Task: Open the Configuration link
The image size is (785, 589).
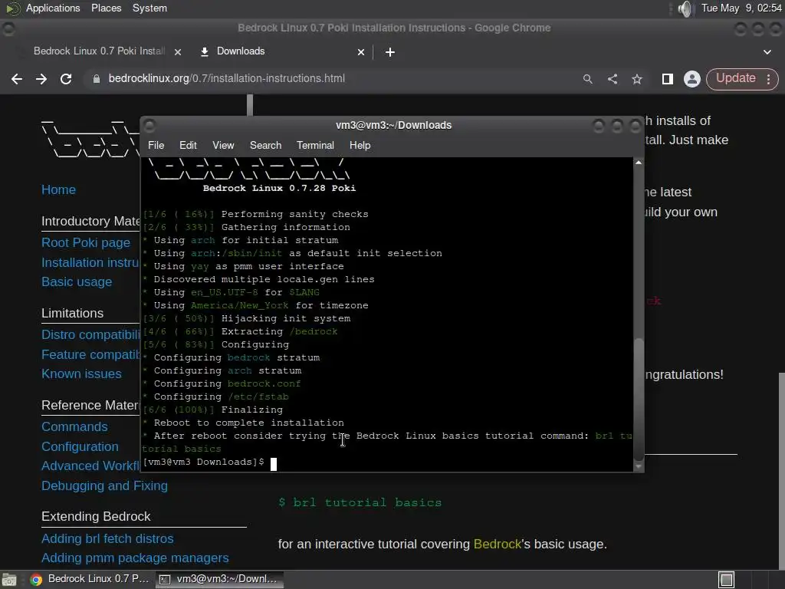Action: tap(80, 447)
